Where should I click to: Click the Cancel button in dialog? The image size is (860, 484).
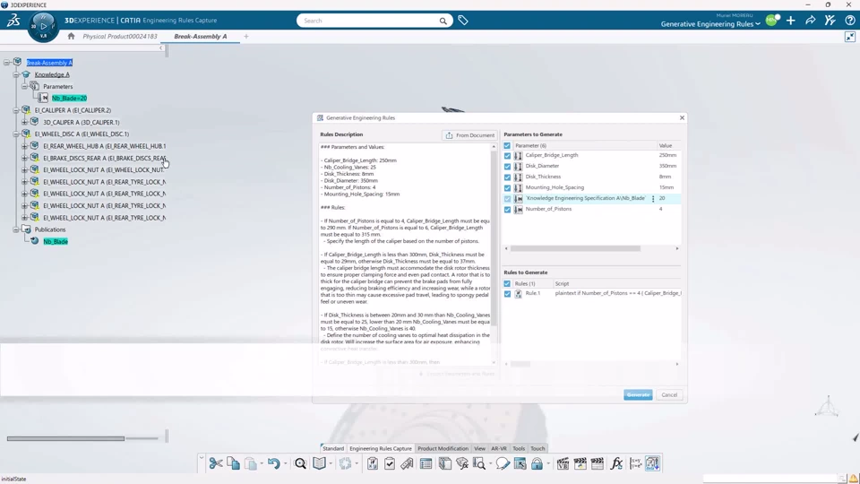[669, 394]
